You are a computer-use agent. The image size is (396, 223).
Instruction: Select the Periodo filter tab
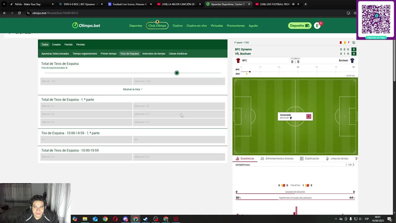tap(80, 45)
